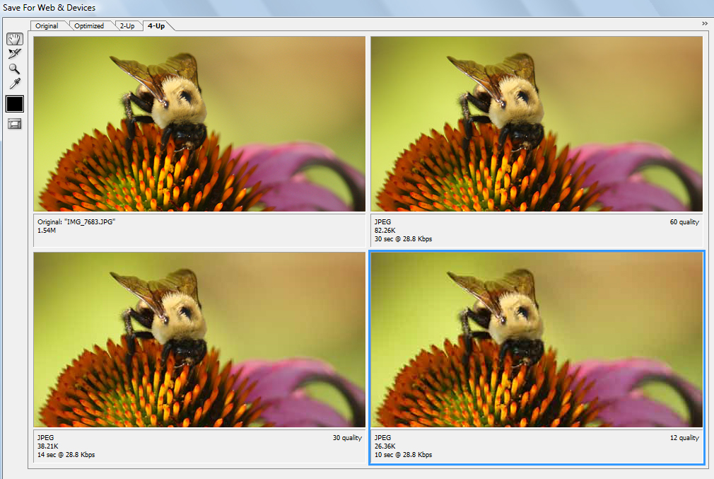Click the 30 quality label
Screen dimensions: 714x479
pos(347,437)
